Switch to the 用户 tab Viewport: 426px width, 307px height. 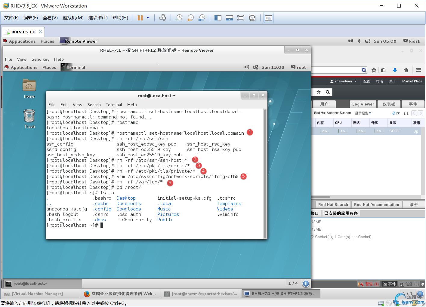324,104
